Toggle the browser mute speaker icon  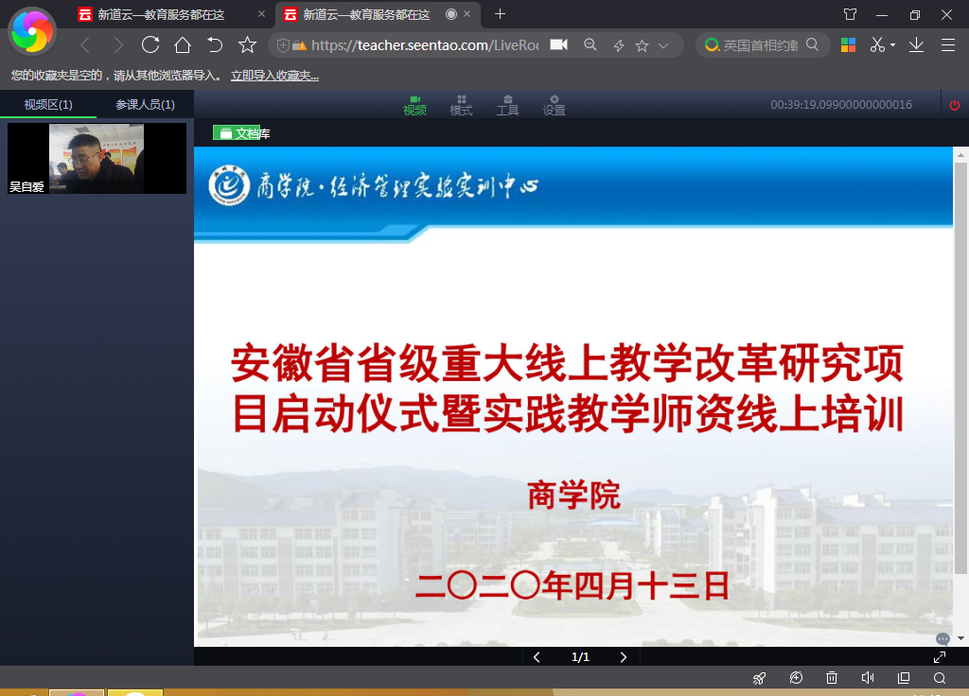click(x=867, y=678)
